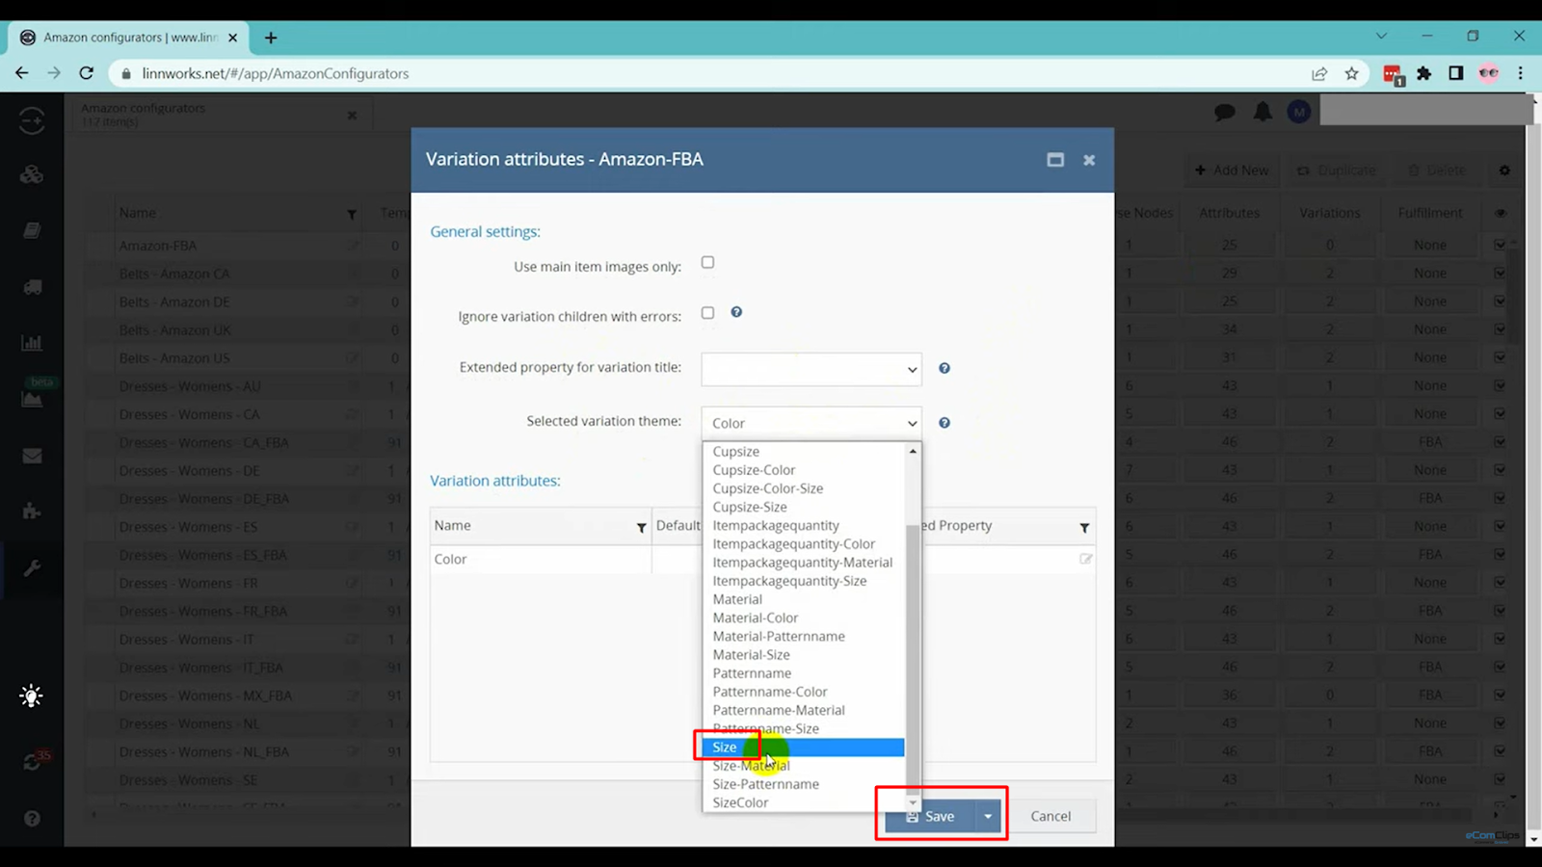The image size is (1542, 867).
Task: Click the Property column filter icon
Action: point(1084,527)
